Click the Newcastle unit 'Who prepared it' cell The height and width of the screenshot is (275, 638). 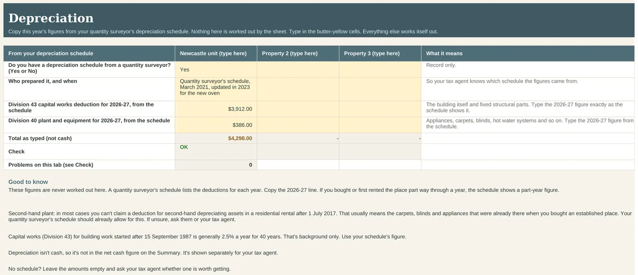point(216,89)
